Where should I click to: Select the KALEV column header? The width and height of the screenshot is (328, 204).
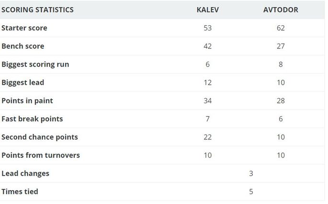(208, 10)
